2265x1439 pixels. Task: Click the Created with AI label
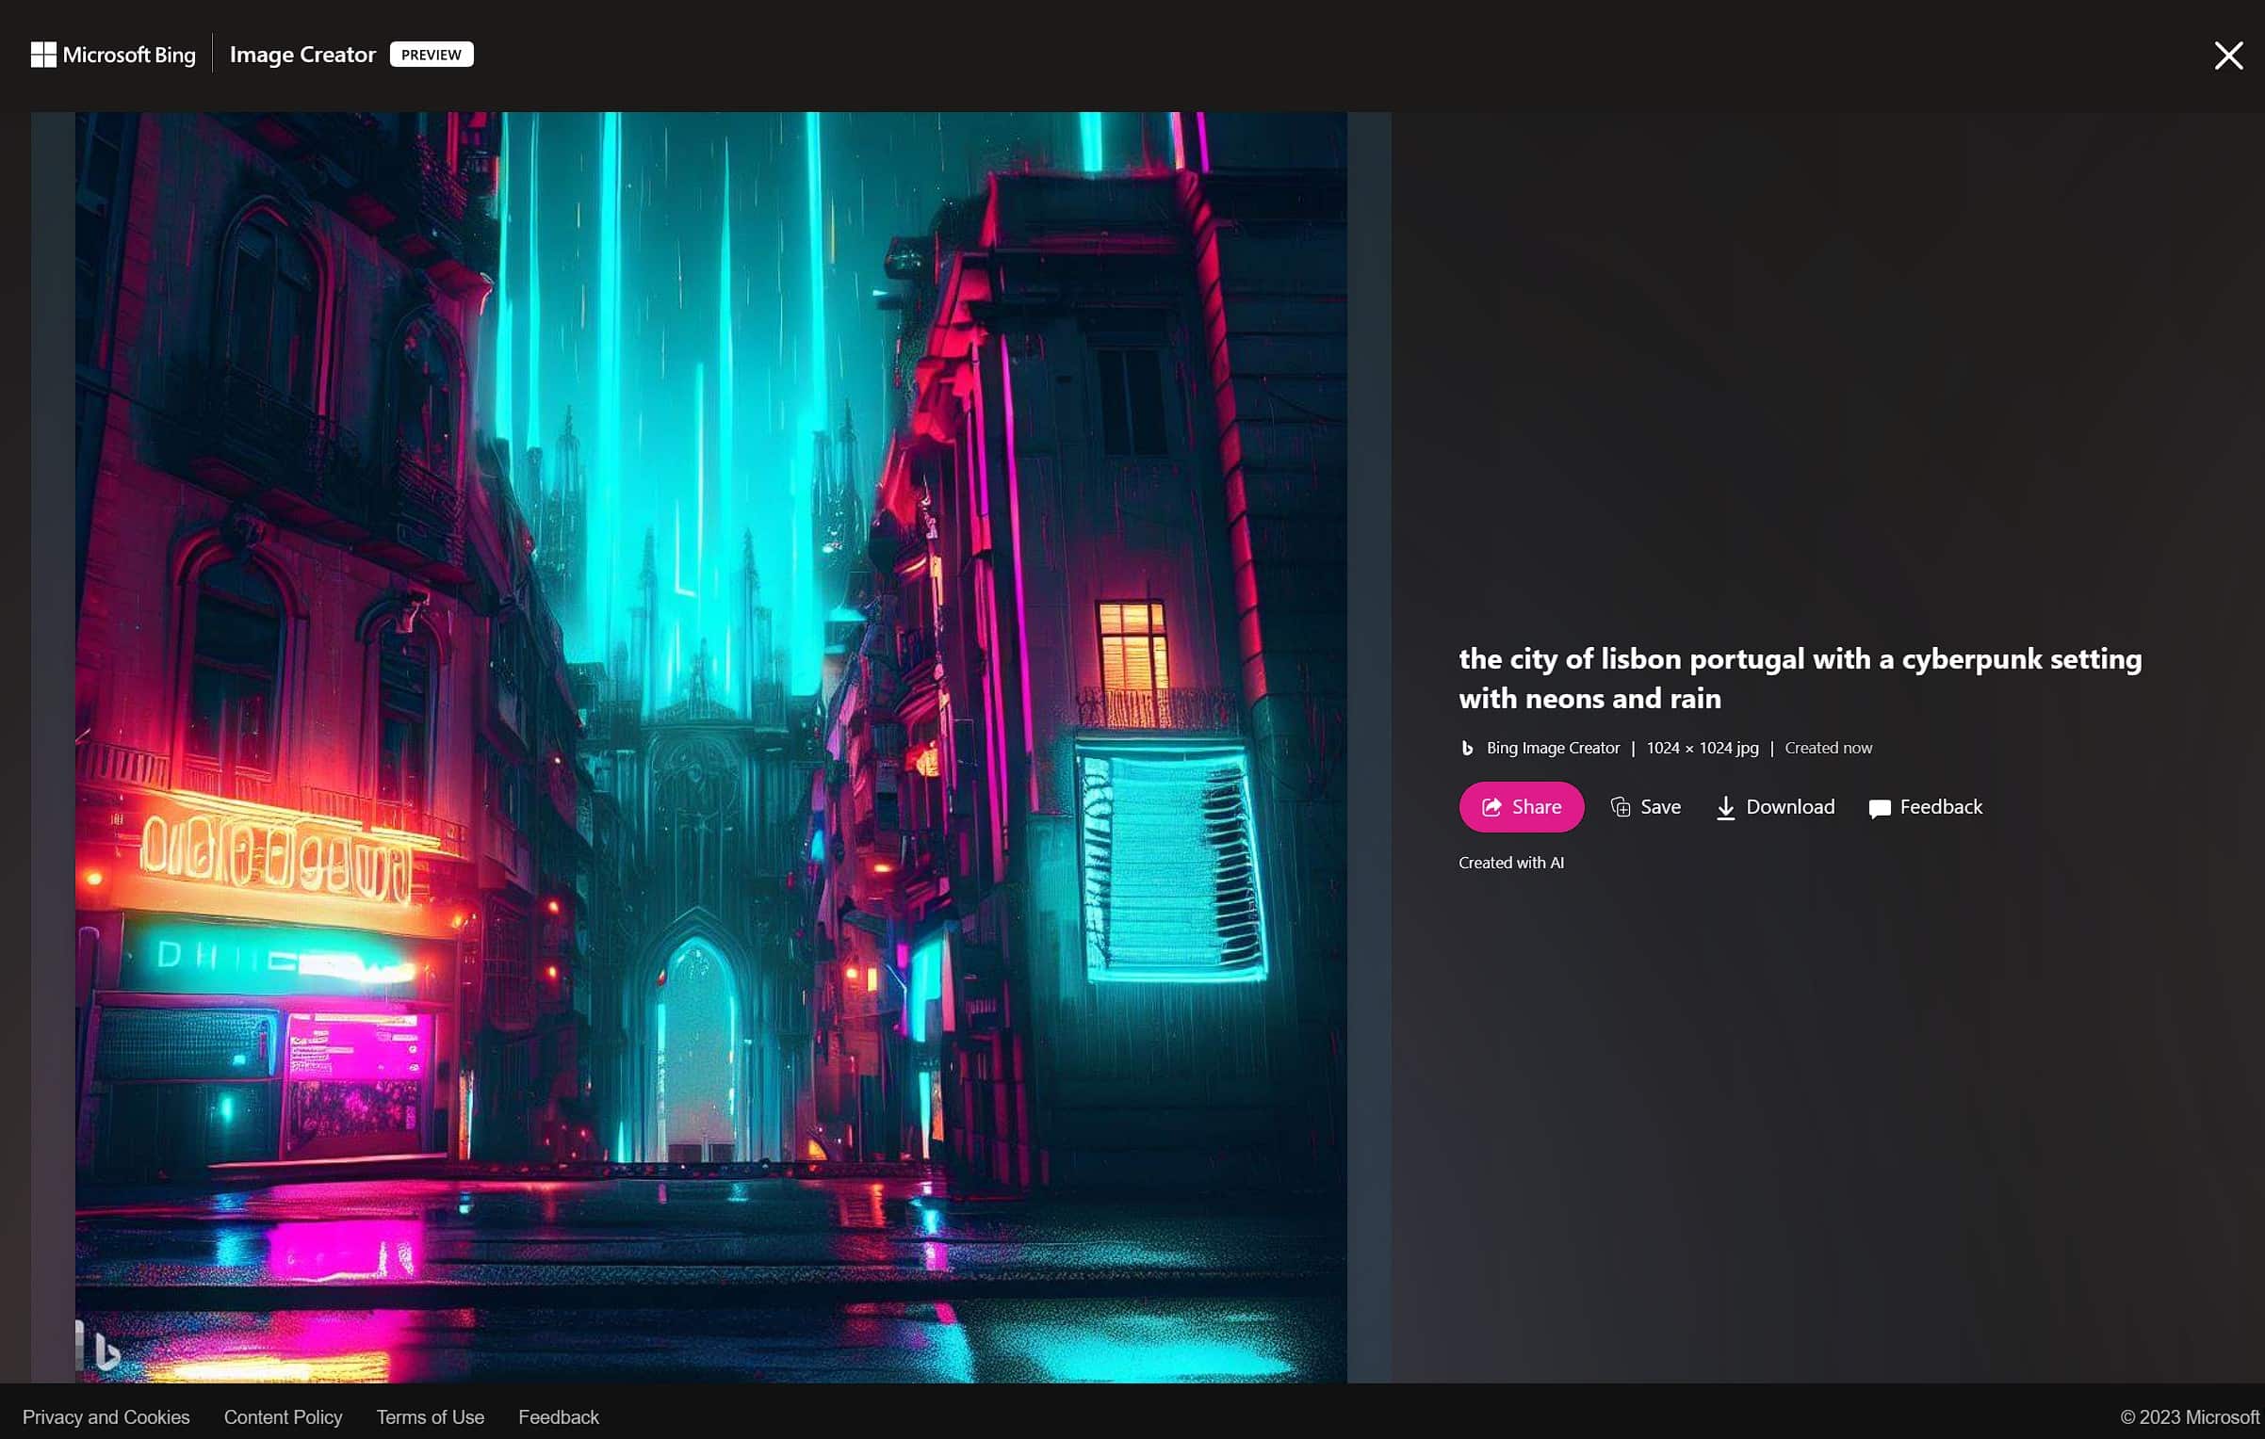(x=1511, y=863)
